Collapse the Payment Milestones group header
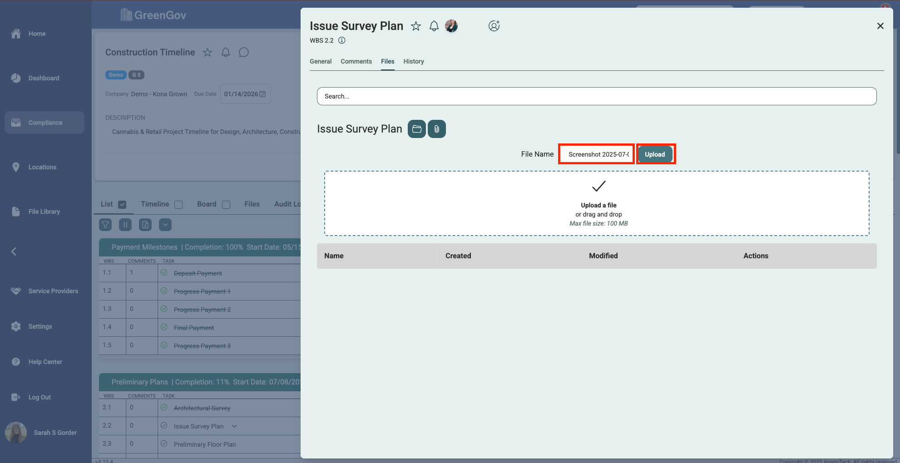Viewport: 900px width, 463px height. 200,247
